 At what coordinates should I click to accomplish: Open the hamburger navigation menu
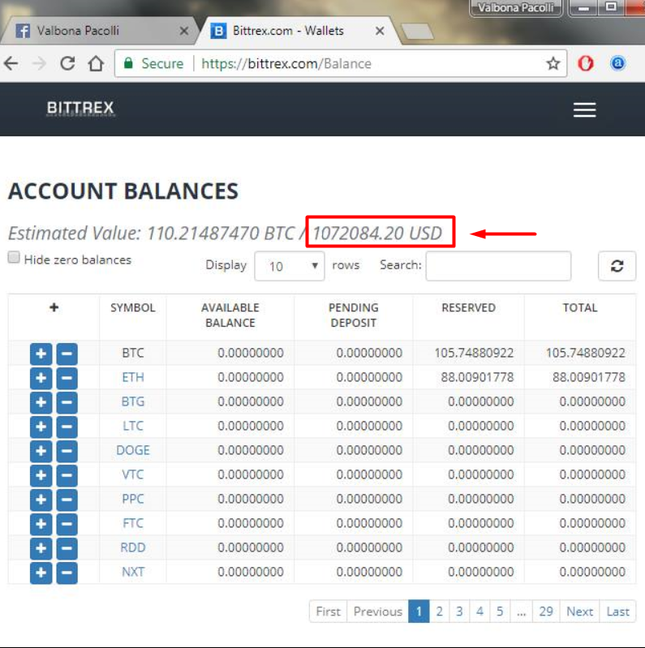pos(585,110)
